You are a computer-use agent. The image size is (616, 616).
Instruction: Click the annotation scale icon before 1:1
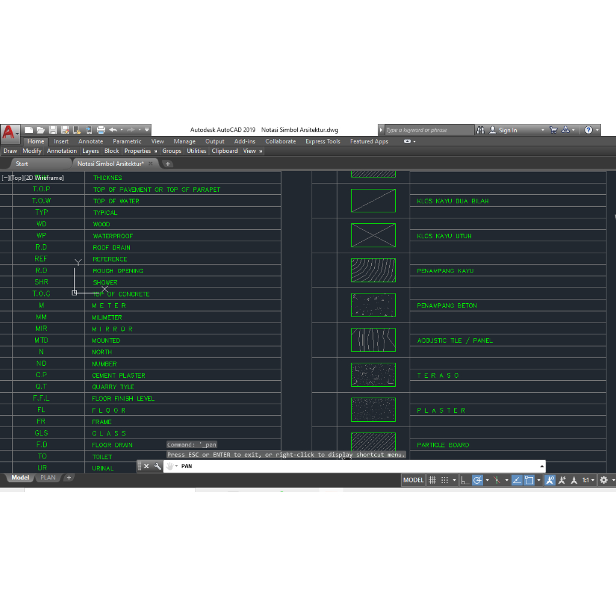pos(574,480)
